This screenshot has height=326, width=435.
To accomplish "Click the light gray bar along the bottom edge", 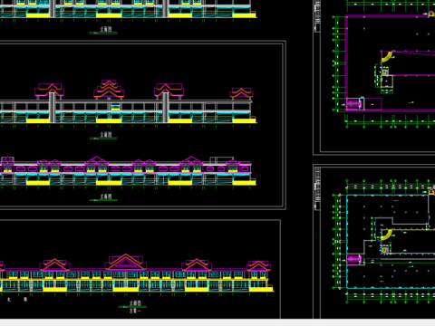I will tap(217, 322).
